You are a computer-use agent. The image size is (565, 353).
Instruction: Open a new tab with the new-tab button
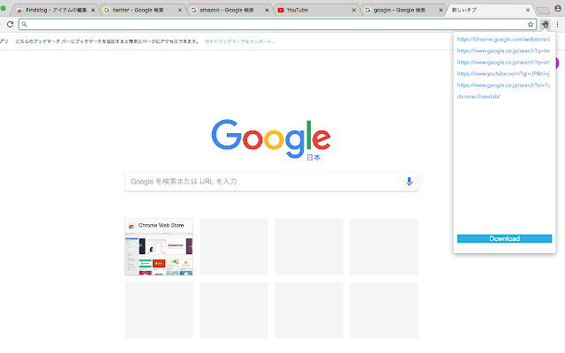[x=543, y=11]
